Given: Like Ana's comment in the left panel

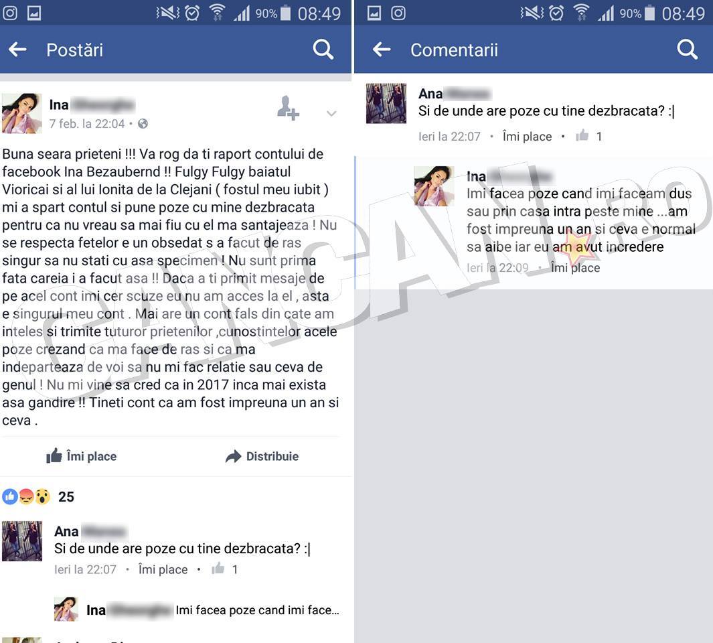Looking at the screenshot, I should click(x=163, y=569).
